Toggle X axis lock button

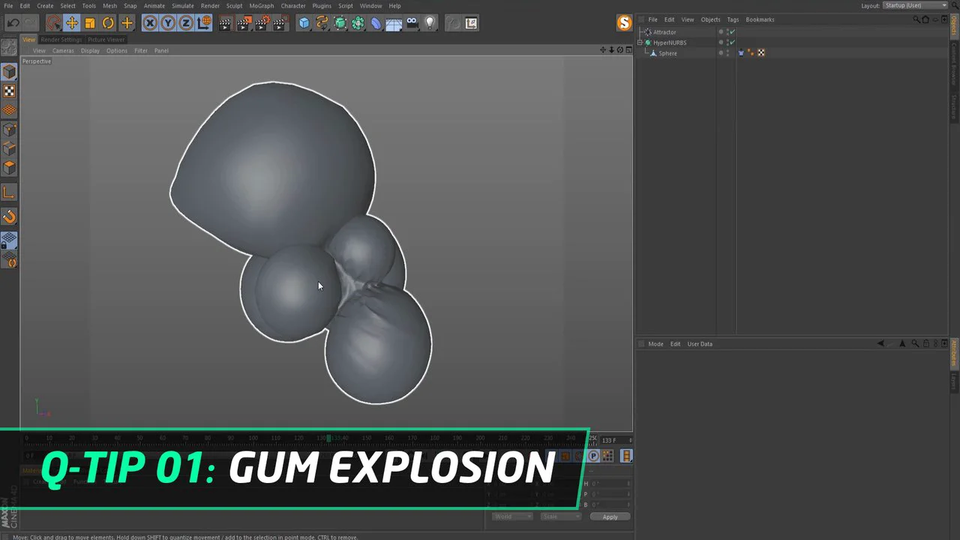click(150, 23)
